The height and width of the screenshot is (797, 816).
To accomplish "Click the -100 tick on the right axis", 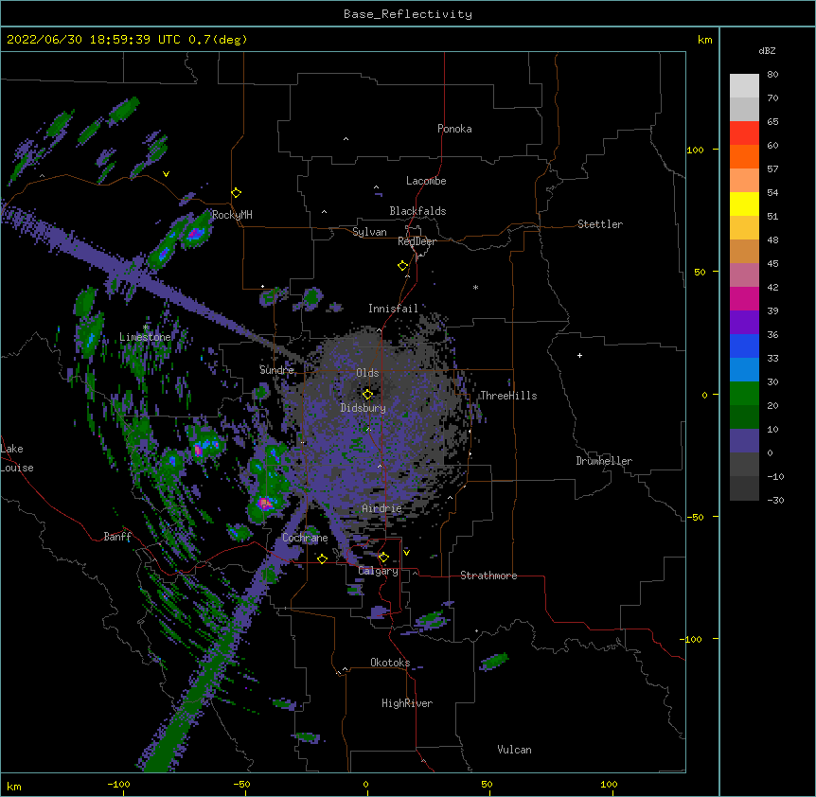I will [692, 639].
